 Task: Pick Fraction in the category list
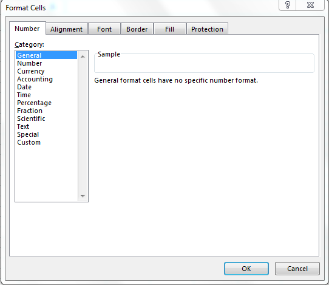[30, 111]
